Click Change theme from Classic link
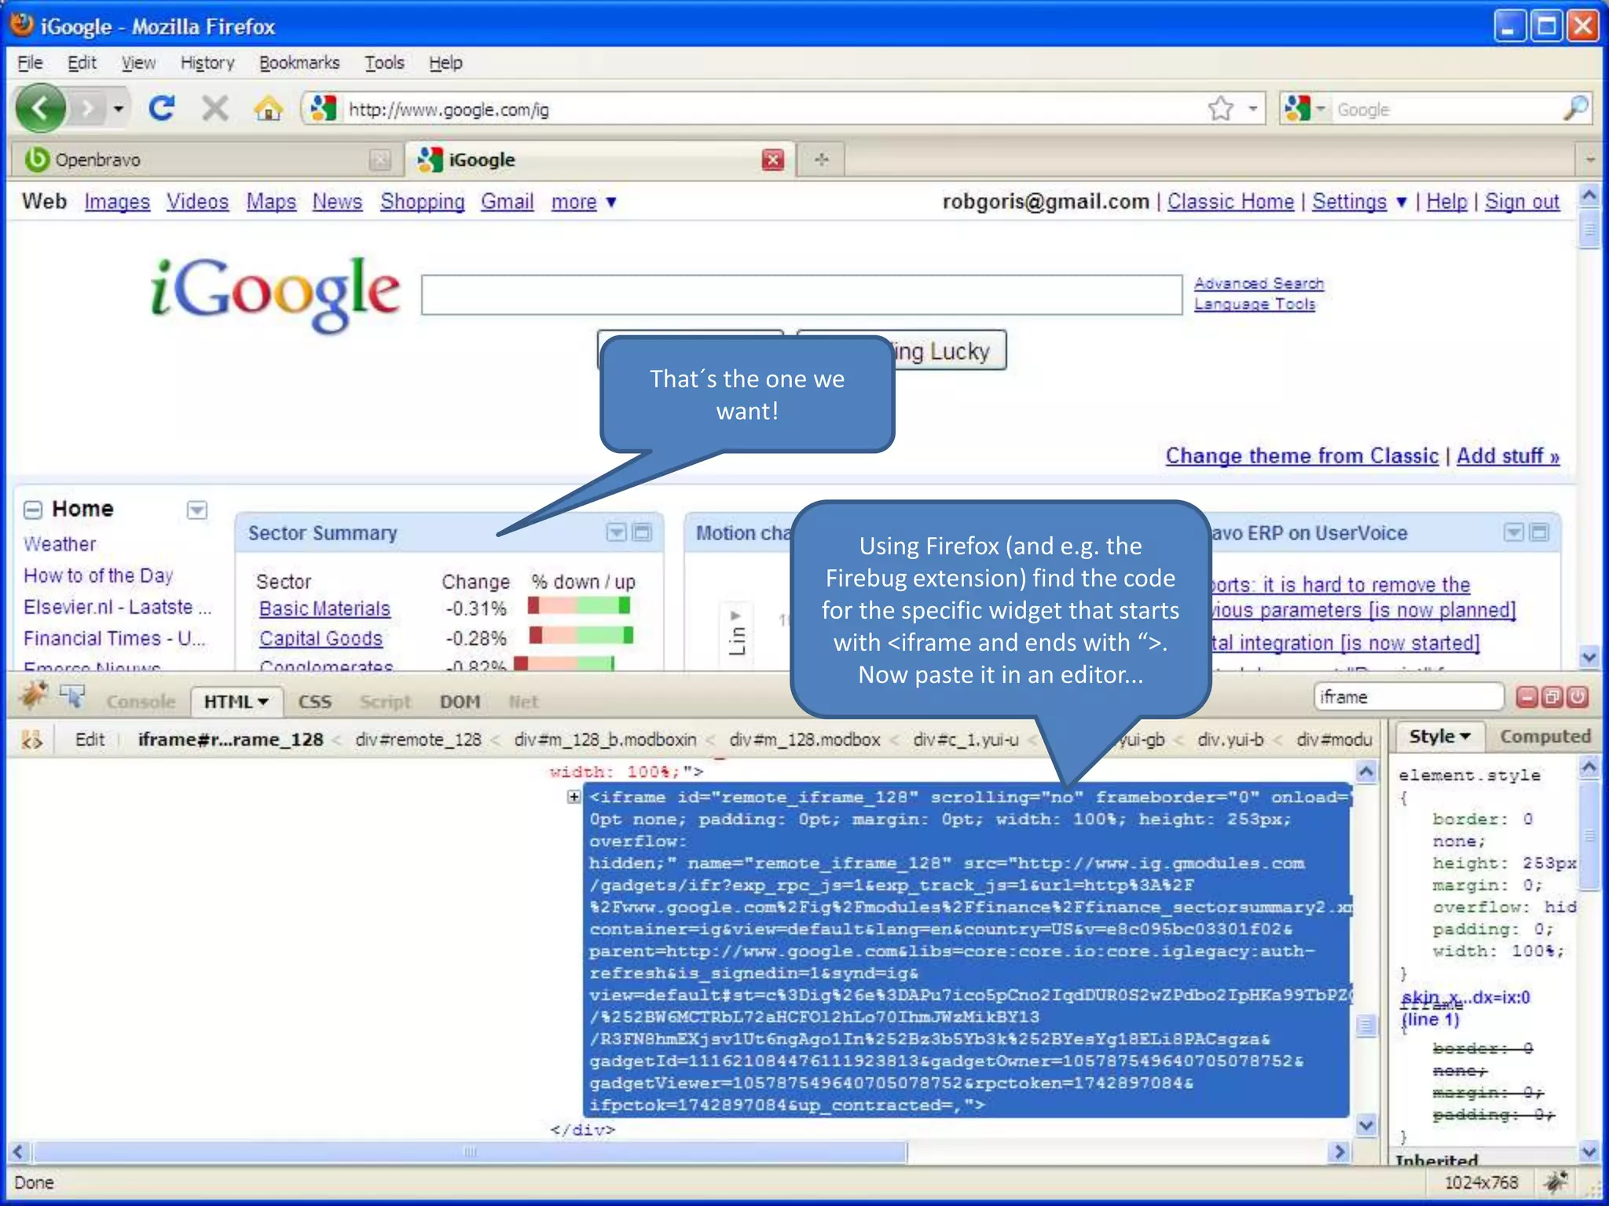Screen dimensions: 1609x1206 coord(1302,455)
